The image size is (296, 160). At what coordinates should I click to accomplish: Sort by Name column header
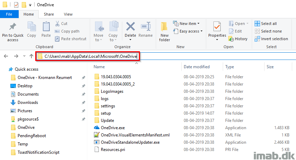99,67
